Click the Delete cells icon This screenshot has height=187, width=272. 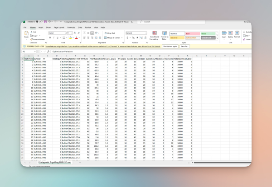231,33
